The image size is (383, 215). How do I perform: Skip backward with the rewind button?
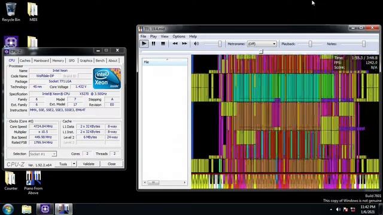point(175,44)
